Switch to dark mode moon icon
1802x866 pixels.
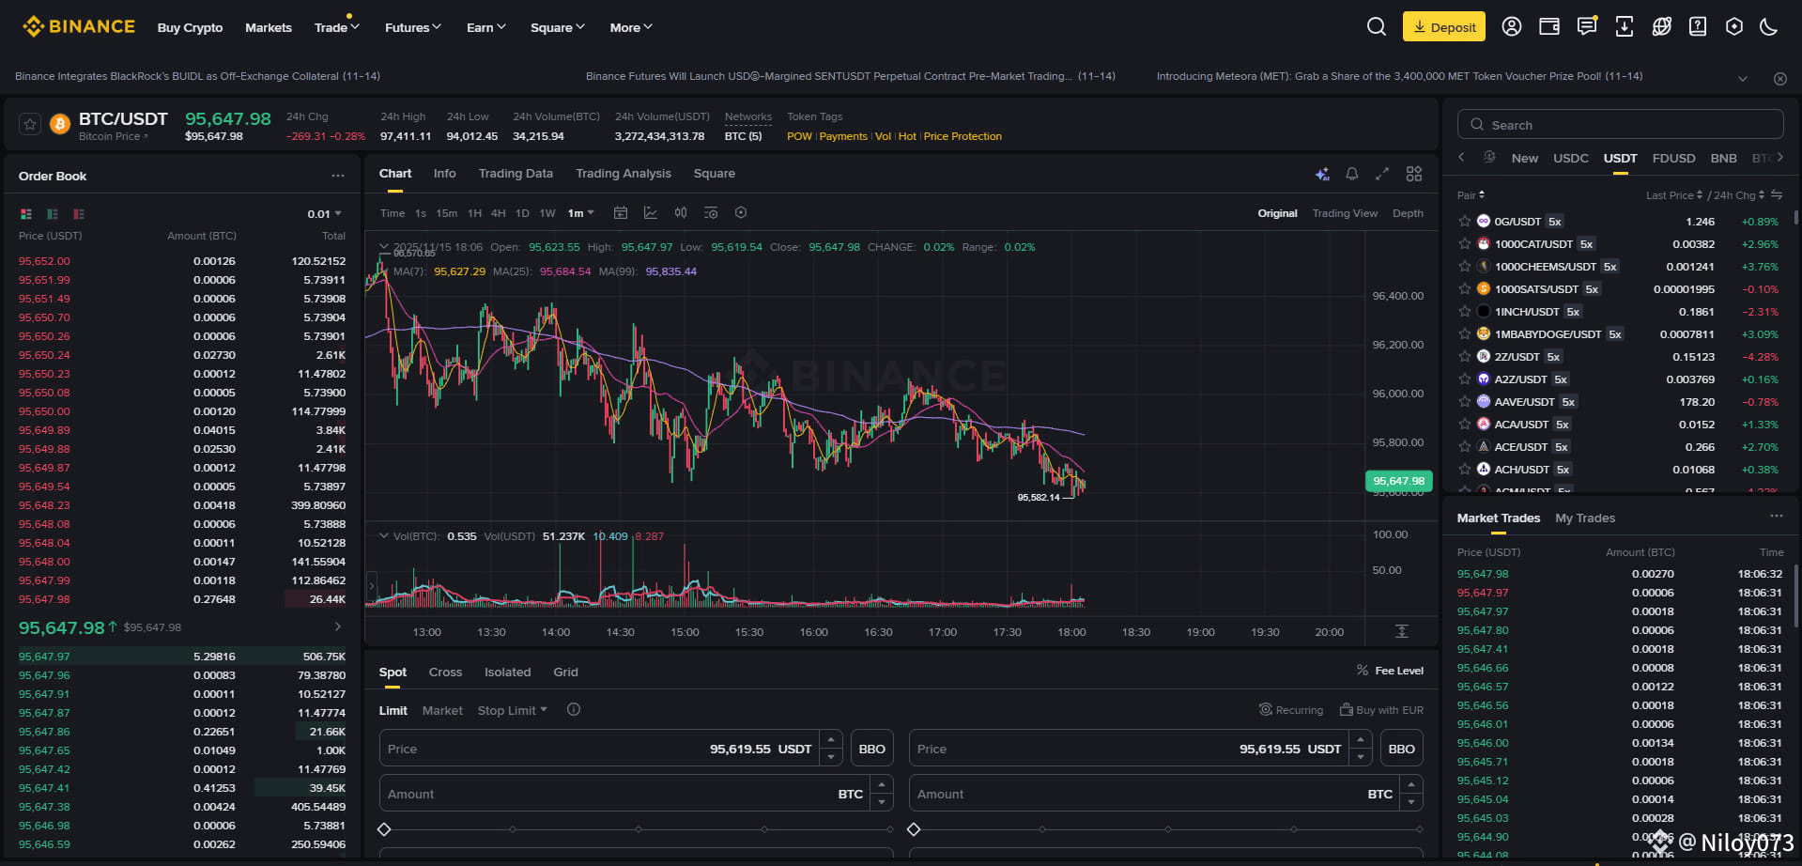point(1768,26)
